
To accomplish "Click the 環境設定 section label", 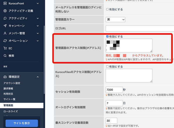I will tap(14, 77).
